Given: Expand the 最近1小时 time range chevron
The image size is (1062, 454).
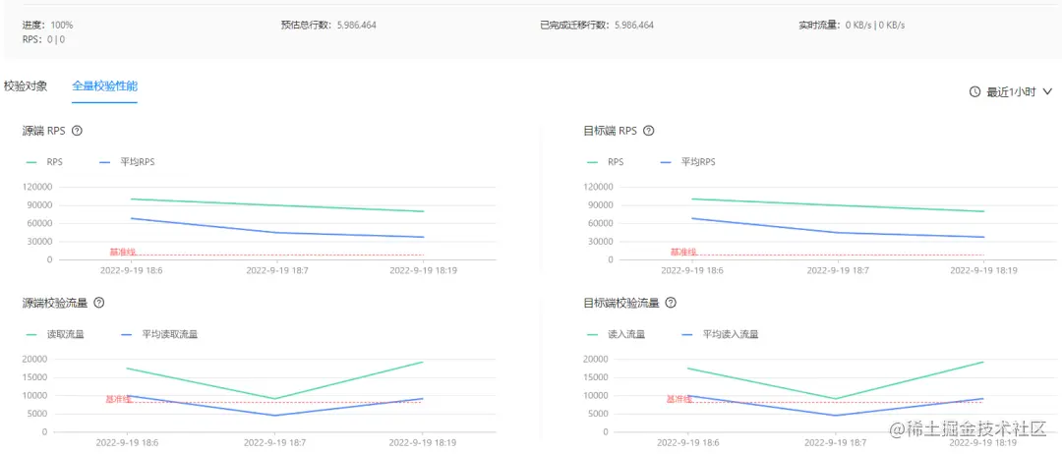Looking at the screenshot, I should [1047, 92].
